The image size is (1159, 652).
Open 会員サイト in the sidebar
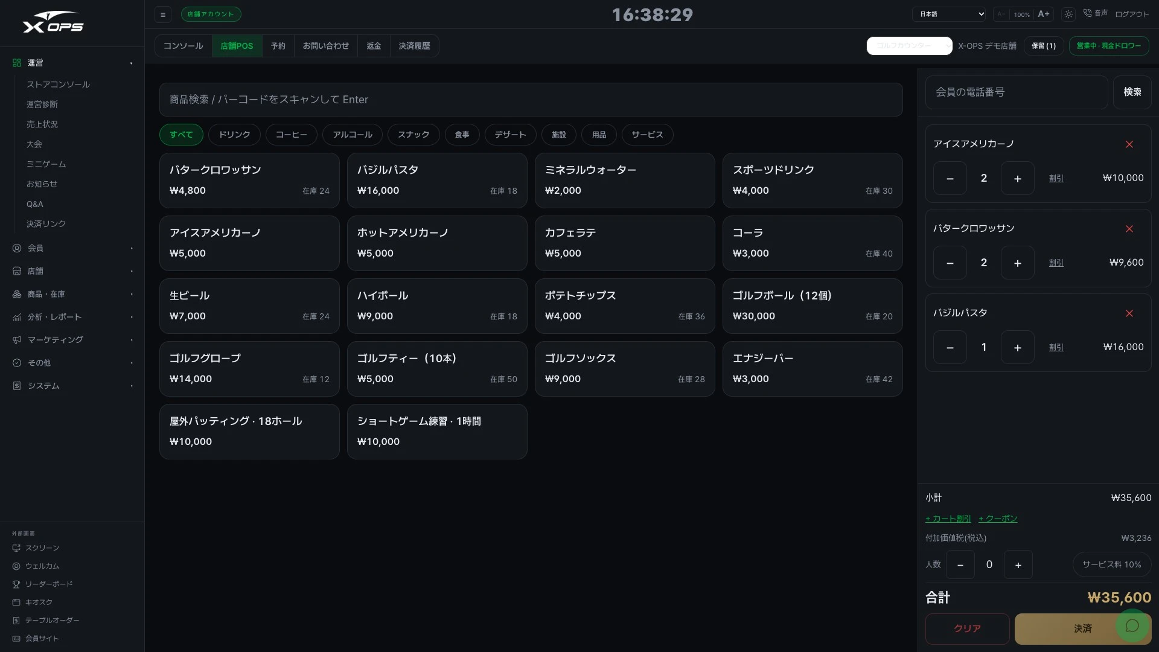coord(36,639)
